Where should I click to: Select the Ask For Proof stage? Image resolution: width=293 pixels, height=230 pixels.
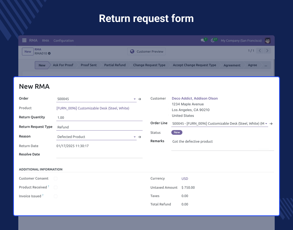(63, 65)
